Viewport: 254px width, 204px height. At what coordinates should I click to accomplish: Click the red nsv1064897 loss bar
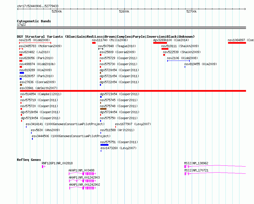point(237,43)
